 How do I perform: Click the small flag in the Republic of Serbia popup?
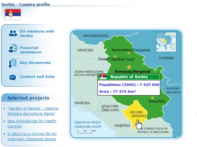[x=103, y=77]
